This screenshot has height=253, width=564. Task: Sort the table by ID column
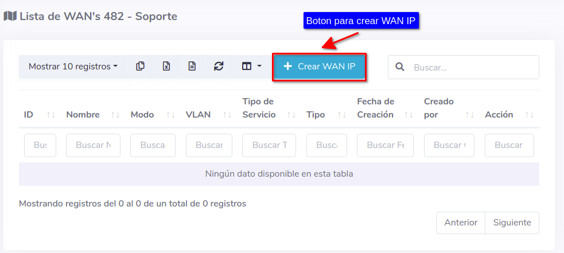29,115
